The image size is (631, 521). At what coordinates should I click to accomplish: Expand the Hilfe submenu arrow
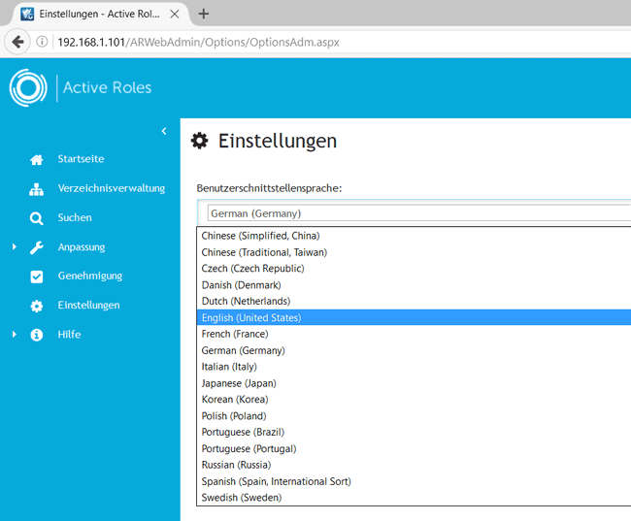15,335
